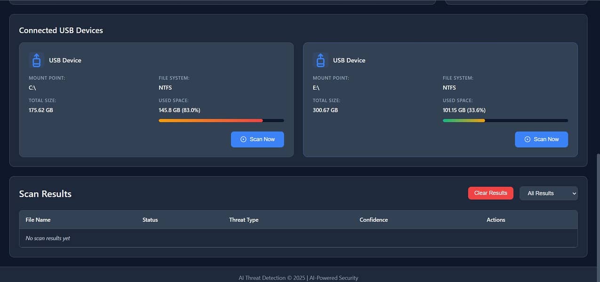Screen dimensions: 600x282
Task: Click the "No scan results yet" row
Action: pos(48,238)
